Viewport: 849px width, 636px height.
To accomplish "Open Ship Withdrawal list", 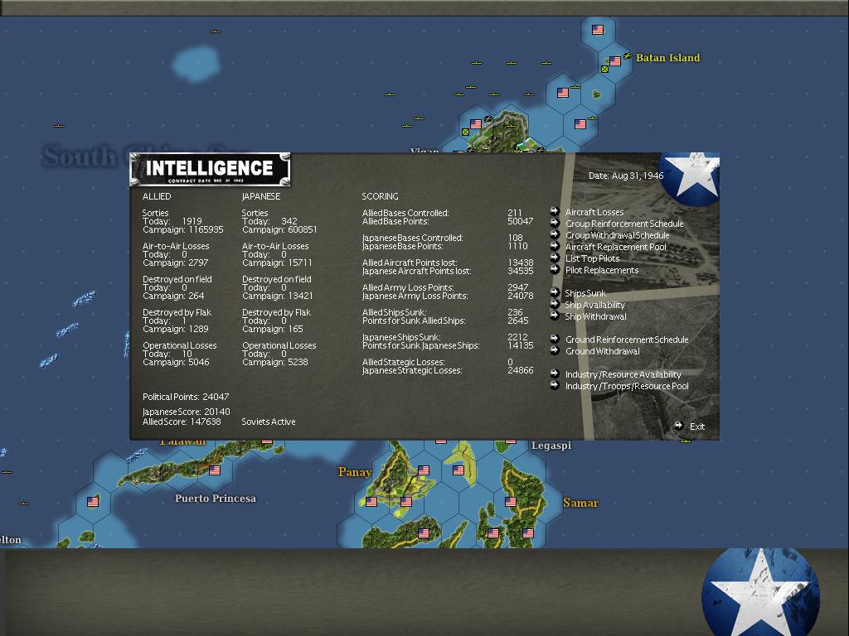I will pyautogui.click(x=595, y=316).
